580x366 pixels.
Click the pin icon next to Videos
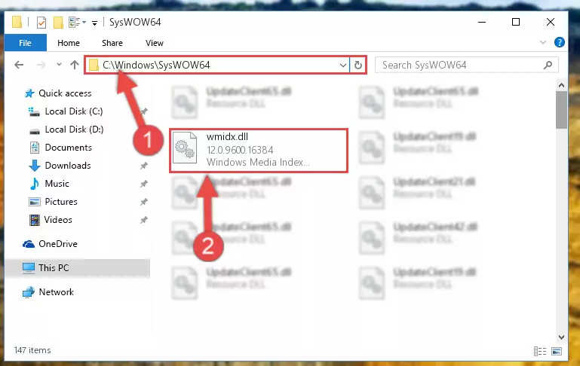click(x=143, y=220)
